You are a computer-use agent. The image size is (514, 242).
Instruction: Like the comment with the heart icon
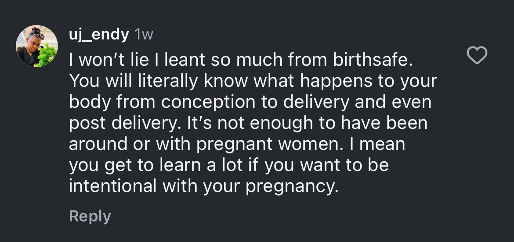(x=477, y=56)
